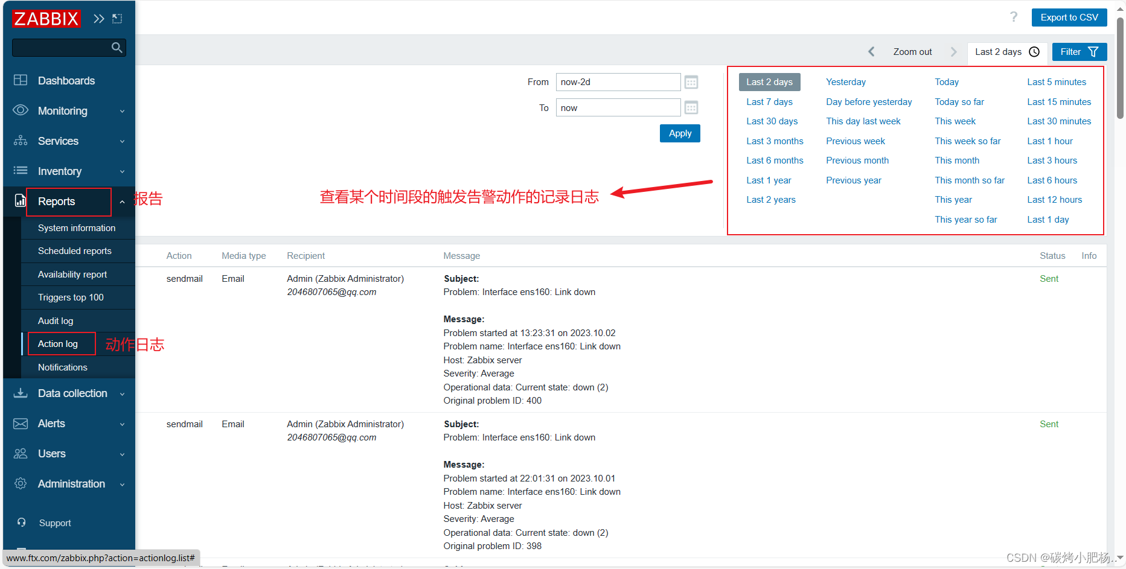Screen dimensions: 1126x569
Task: Open System information report
Action: (77, 228)
